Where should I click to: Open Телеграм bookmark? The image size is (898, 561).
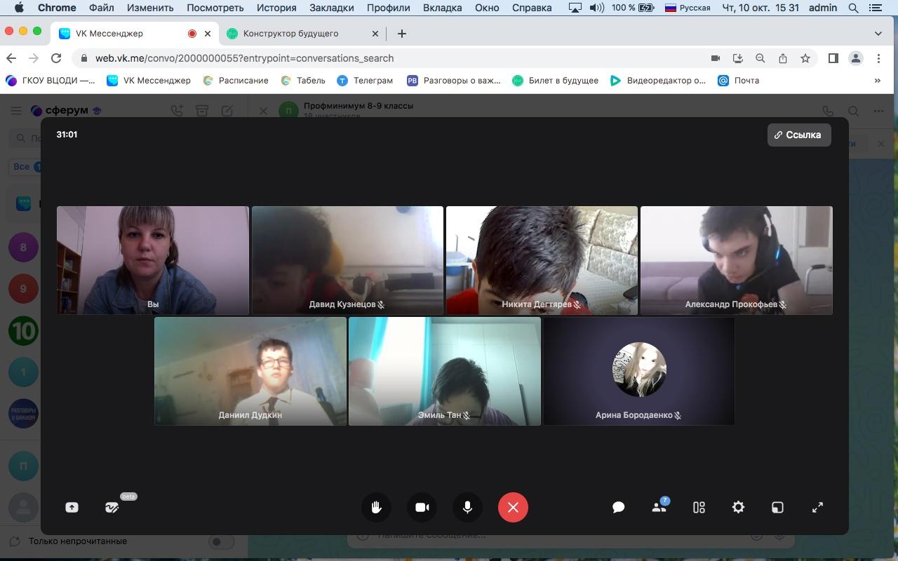tap(365, 80)
